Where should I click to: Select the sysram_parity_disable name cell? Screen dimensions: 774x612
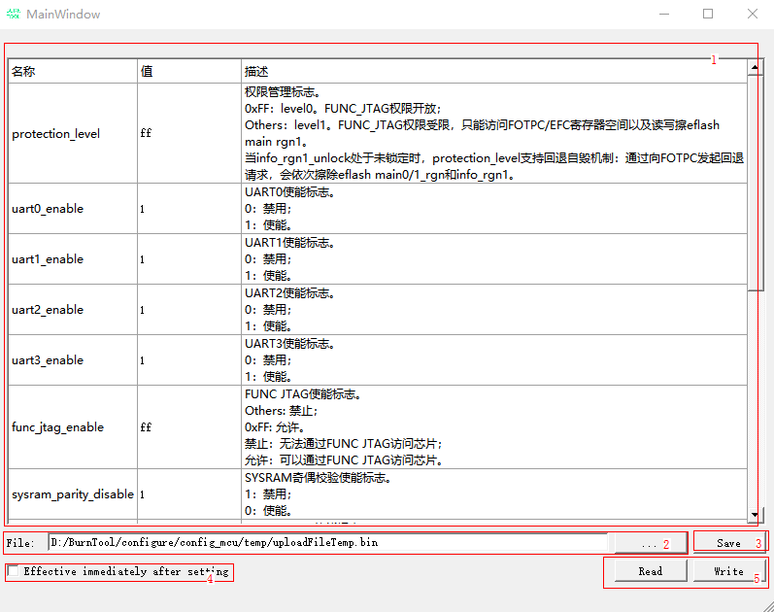click(x=72, y=494)
